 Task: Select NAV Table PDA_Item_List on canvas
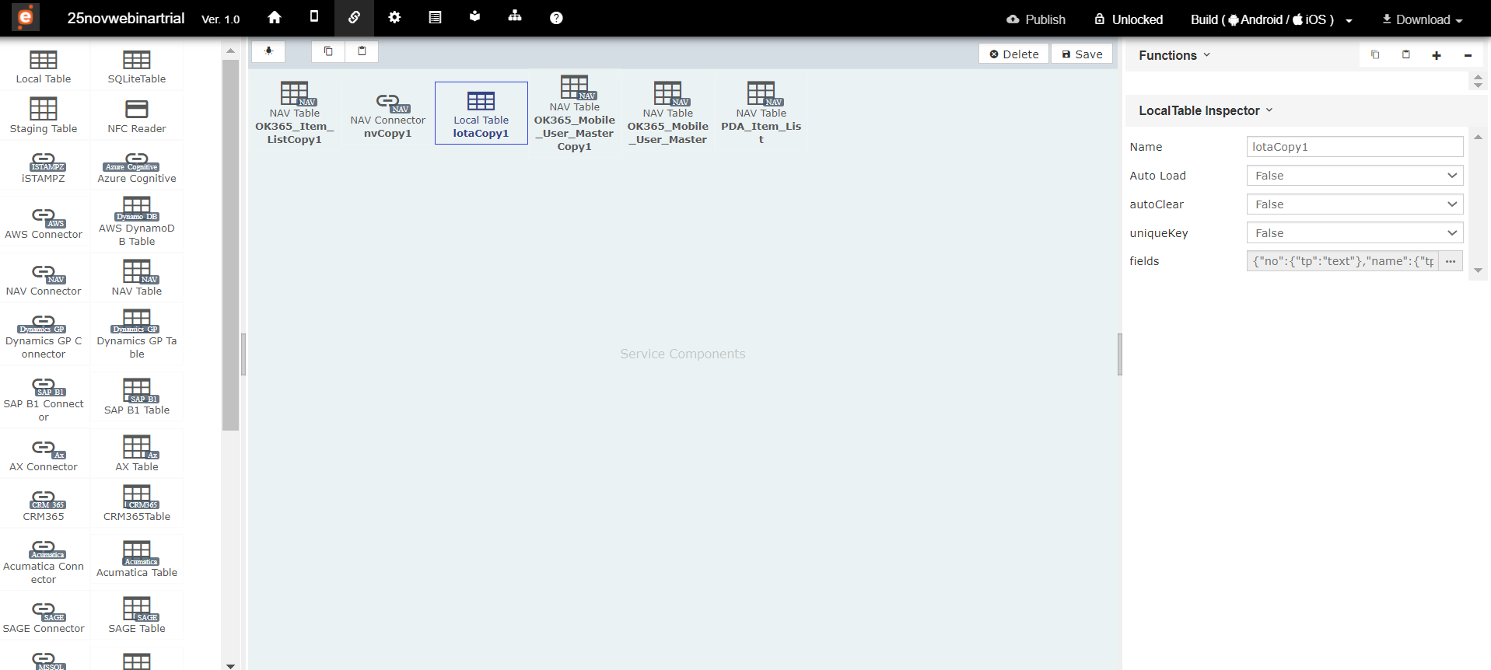(761, 113)
